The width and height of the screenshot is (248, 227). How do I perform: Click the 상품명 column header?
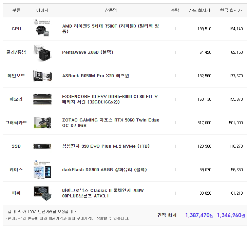click(111, 10)
